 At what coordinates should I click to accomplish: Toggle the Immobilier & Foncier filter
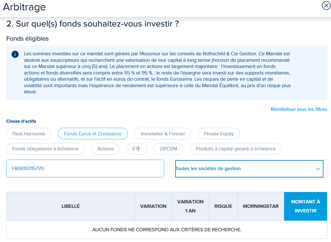163,134
